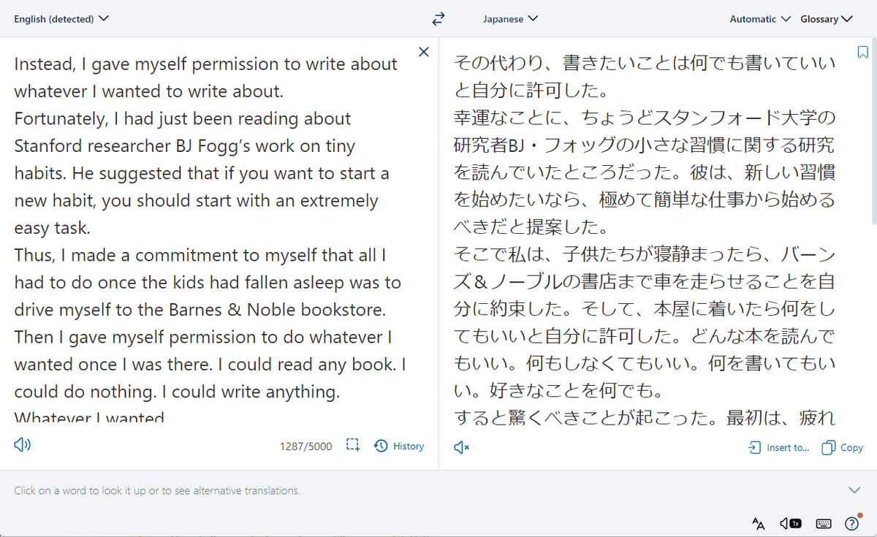Open the Automatic formality dropdown
The height and width of the screenshot is (537, 877).
760,19
